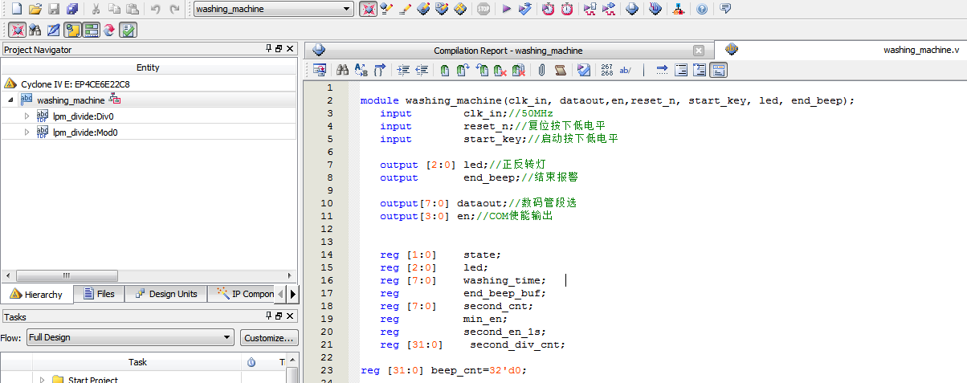This screenshot has height=383, width=967.
Task: Open the Help question mark icon
Action: pos(702,10)
